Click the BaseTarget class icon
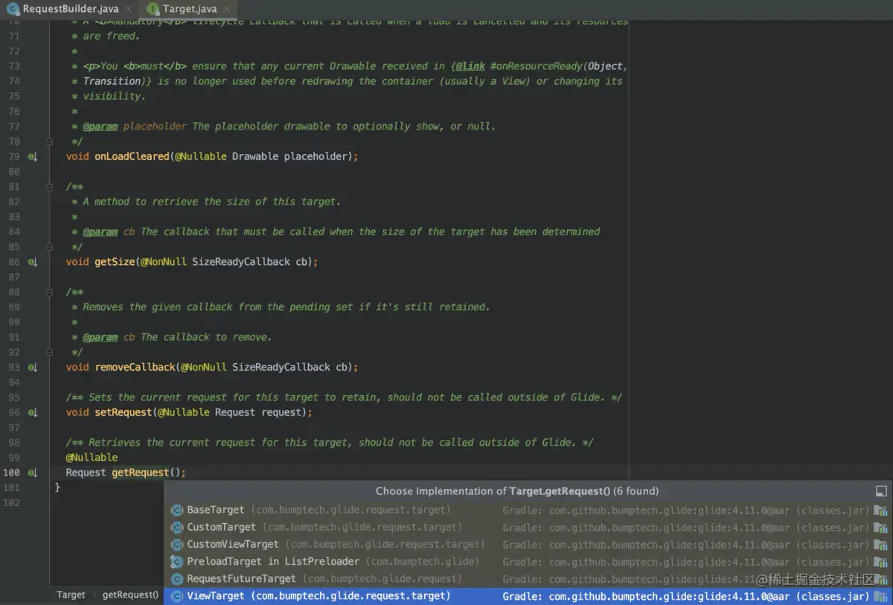This screenshot has width=893, height=605. pos(177,510)
